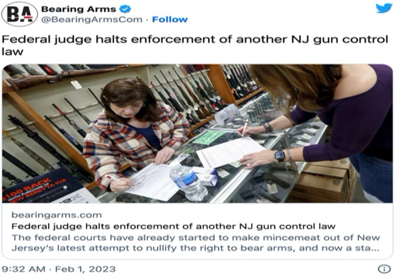
Task: Open the Bearing Arms display name
Action: click(x=78, y=9)
